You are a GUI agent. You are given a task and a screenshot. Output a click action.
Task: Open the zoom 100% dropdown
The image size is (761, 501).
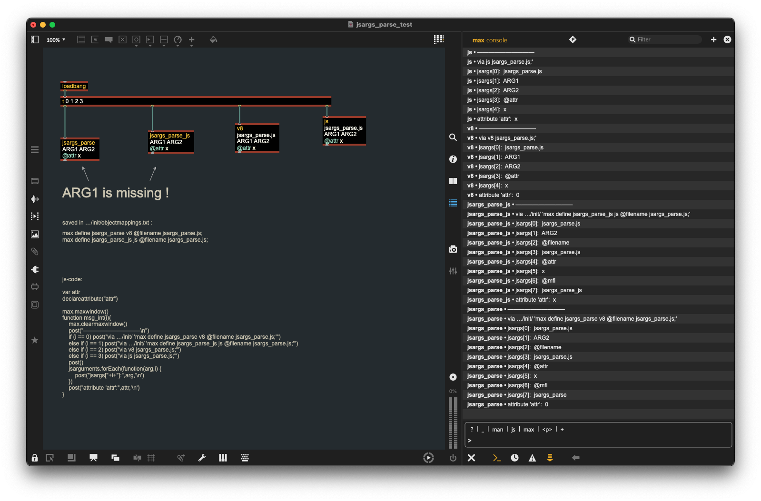tap(56, 40)
